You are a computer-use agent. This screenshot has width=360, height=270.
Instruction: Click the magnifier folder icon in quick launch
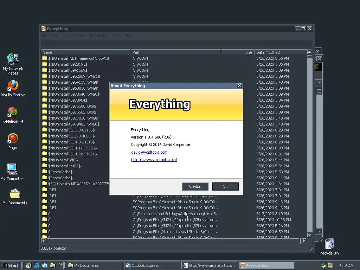tap(53, 265)
